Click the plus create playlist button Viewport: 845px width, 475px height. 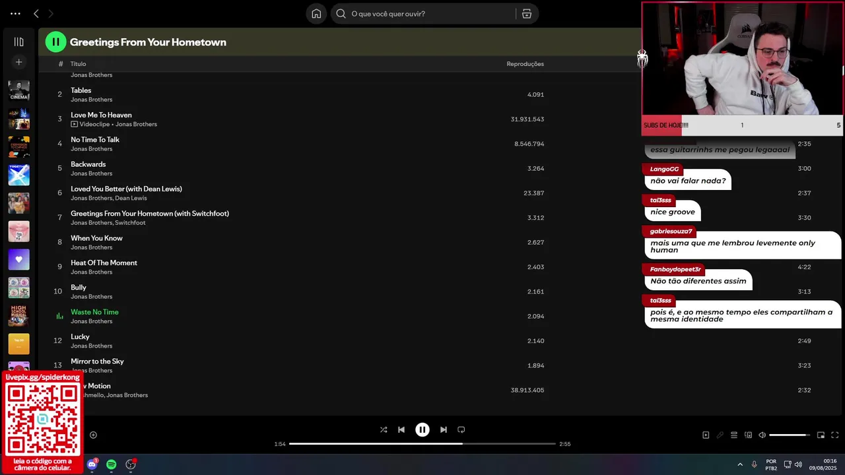[18, 62]
